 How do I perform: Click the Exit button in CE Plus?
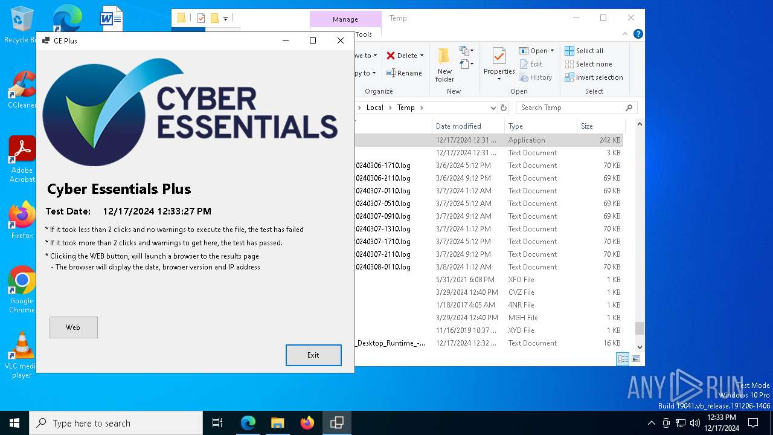pos(313,355)
